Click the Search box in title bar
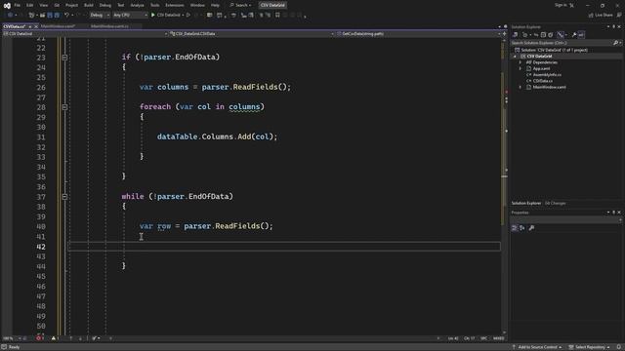The width and height of the screenshot is (625, 351). pyautogui.click(x=241, y=5)
